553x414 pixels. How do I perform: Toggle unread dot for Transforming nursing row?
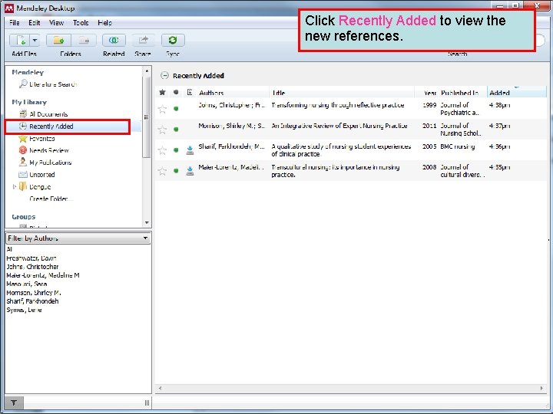tap(176, 109)
